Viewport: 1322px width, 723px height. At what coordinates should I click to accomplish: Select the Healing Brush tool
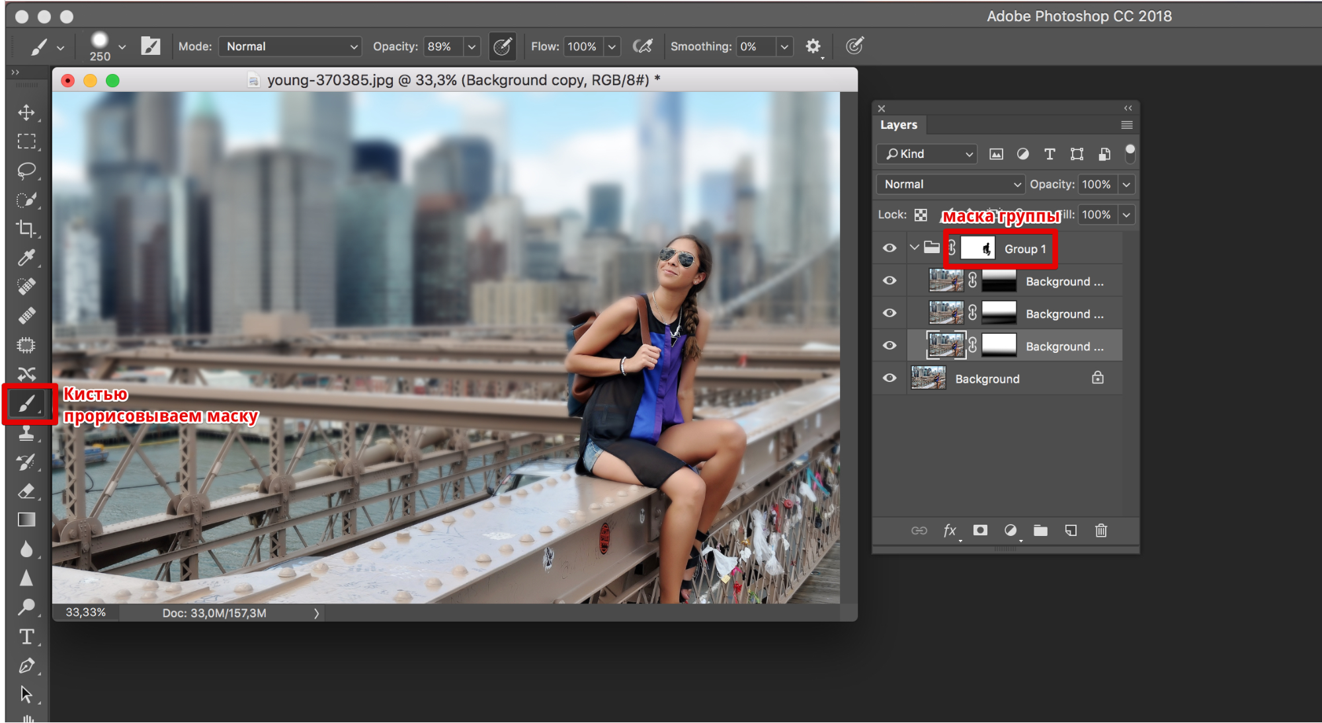pos(24,315)
